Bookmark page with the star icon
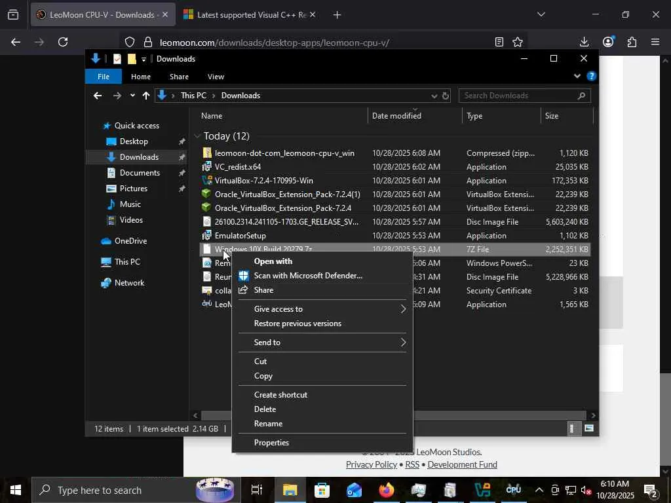 (518, 42)
